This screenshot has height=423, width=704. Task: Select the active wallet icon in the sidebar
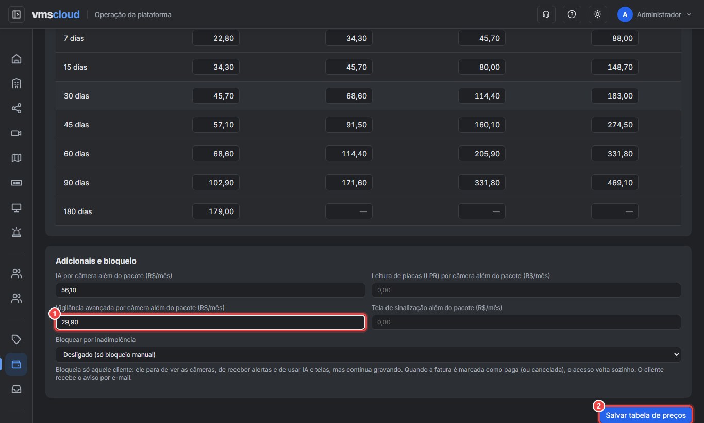pos(16,364)
